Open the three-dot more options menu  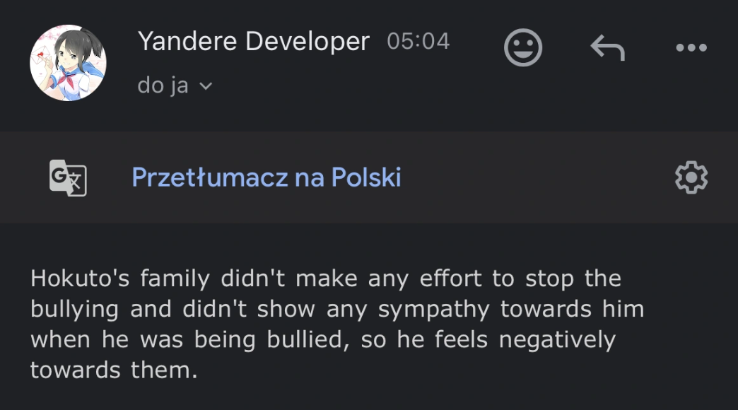click(691, 48)
